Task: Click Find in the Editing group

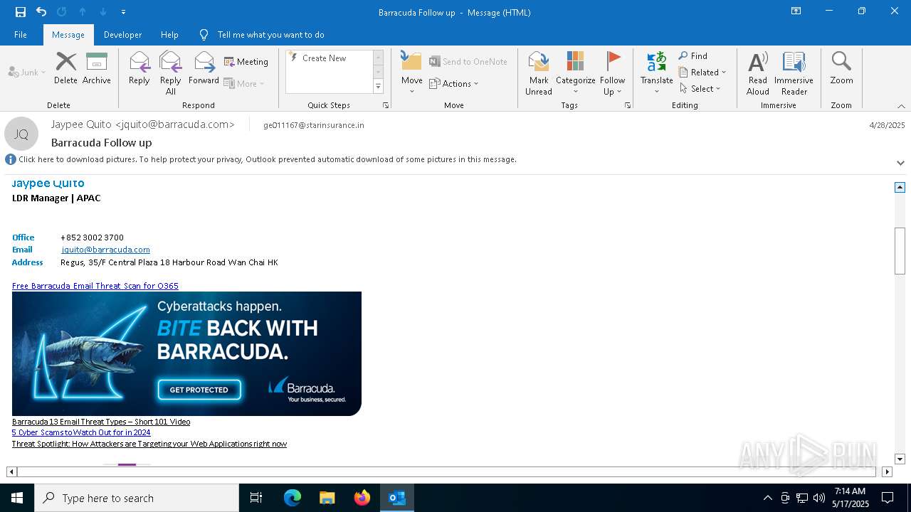Action: click(693, 55)
